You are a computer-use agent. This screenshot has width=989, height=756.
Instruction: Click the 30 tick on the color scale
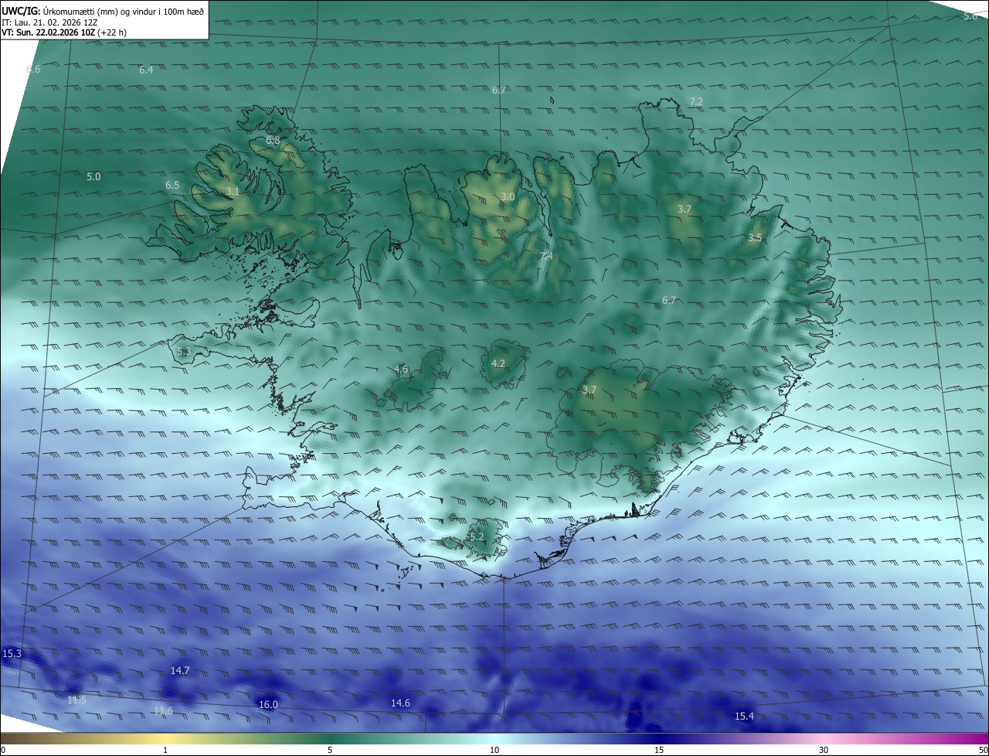point(824,750)
